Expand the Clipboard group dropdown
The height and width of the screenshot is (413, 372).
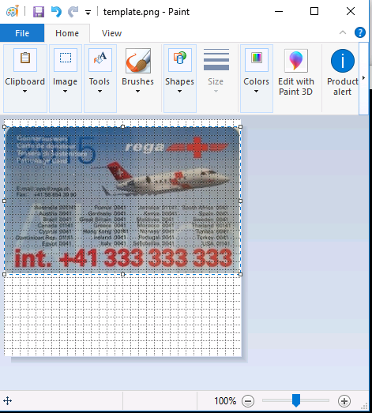24,91
